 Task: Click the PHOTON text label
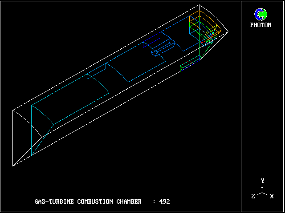pyautogui.click(x=261, y=25)
